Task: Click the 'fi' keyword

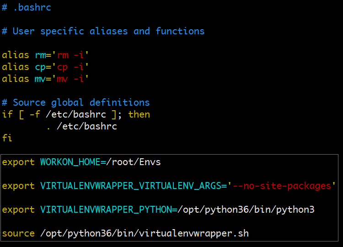Action: point(7,138)
